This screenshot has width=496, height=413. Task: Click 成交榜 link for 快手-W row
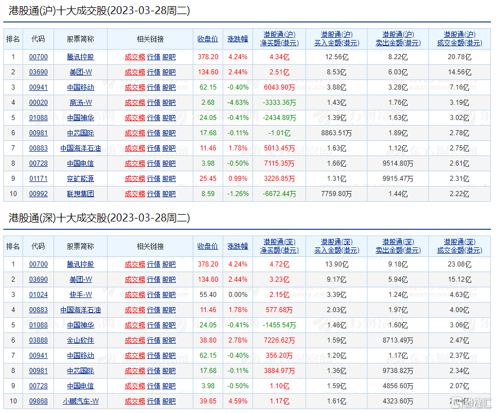point(135,295)
